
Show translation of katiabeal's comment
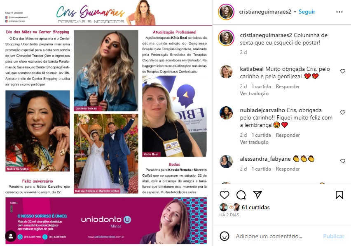click(x=254, y=94)
